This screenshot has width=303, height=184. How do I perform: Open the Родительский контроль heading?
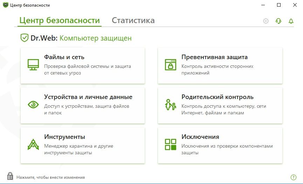tap(218, 97)
